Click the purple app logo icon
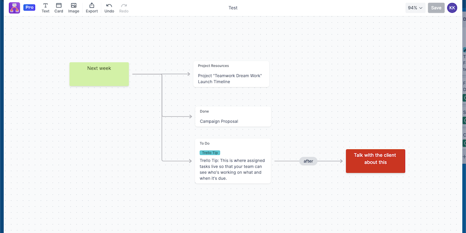The width and height of the screenshot is (466, 233). click(x=15, y=8)
